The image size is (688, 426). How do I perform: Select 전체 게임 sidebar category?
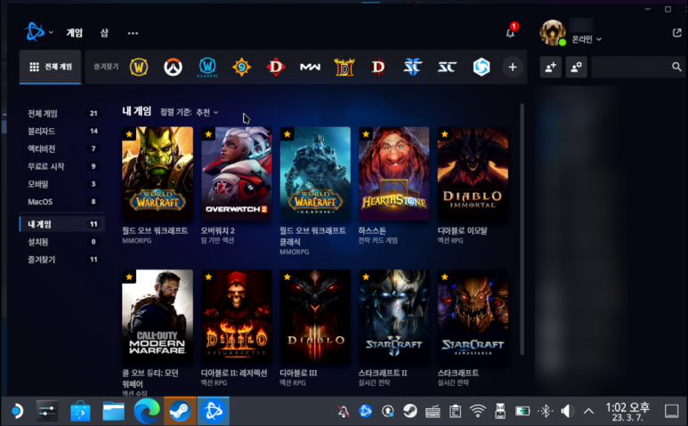(62, 114)
